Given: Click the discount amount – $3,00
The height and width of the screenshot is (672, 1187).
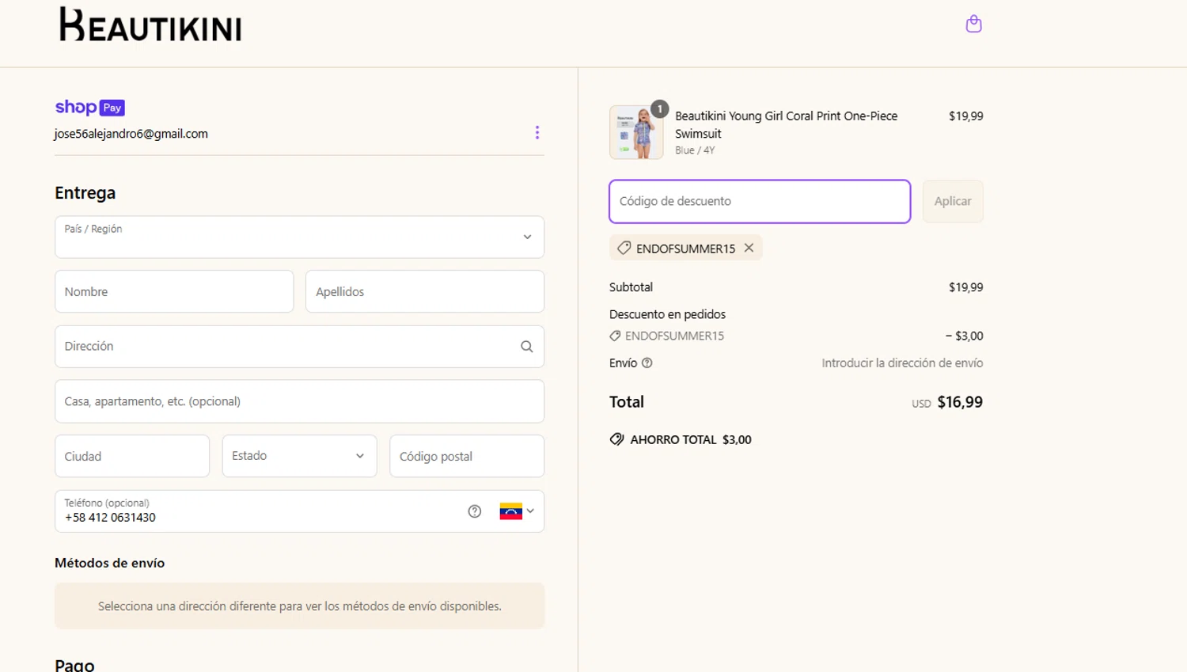Looking at the screenshot, I should click(x=964, y=336).
